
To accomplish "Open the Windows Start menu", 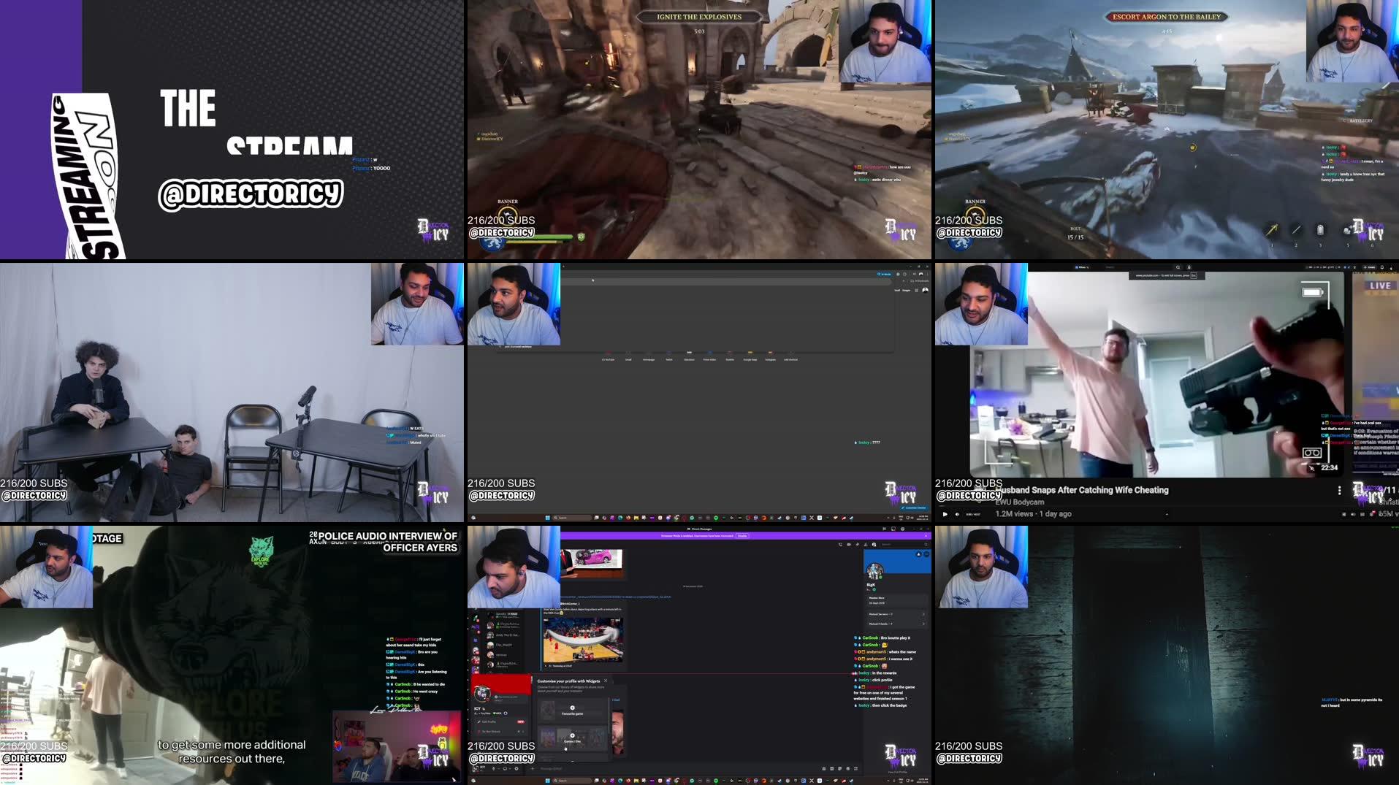I will coord(548,781).
